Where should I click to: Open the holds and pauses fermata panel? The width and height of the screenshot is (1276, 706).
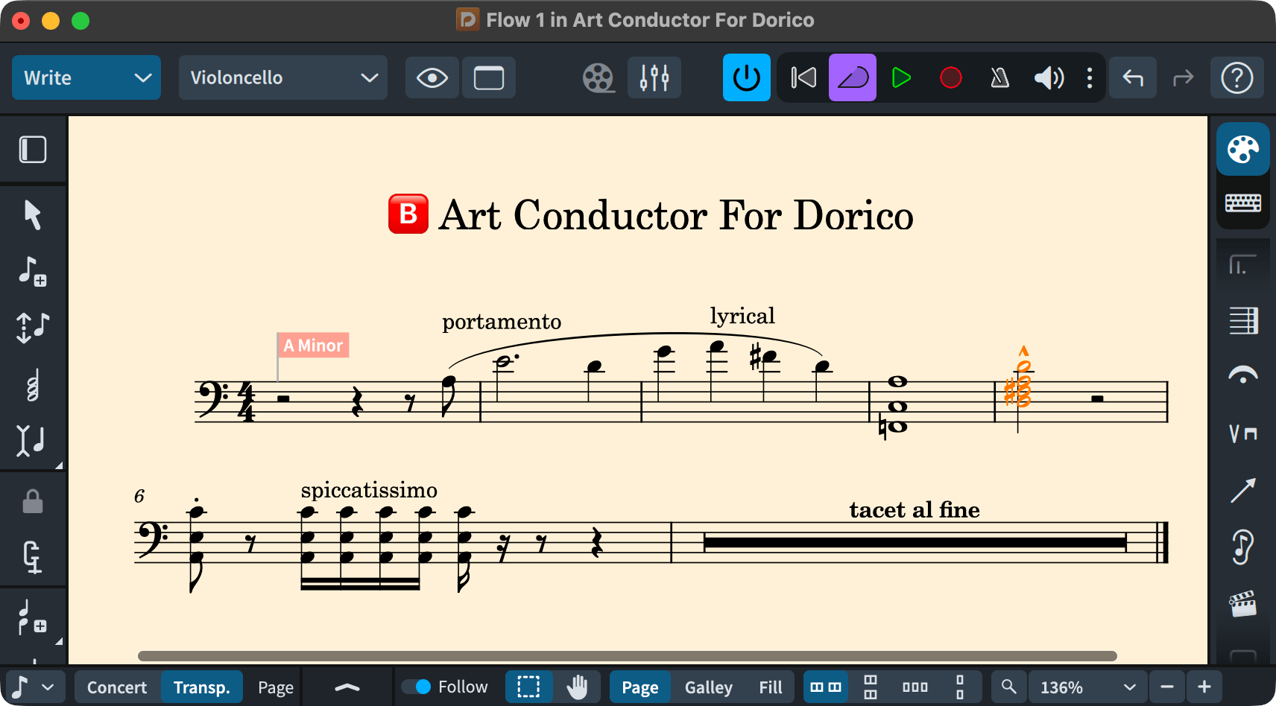click(1242, 376)
